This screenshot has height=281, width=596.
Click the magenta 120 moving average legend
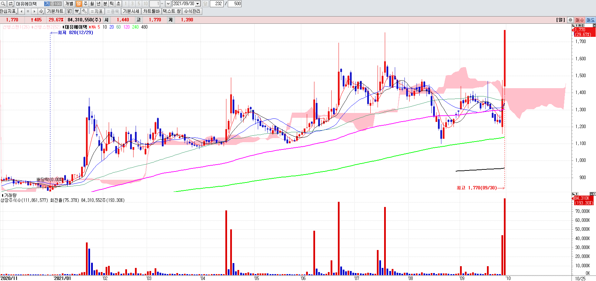click(x=127, y=27)
